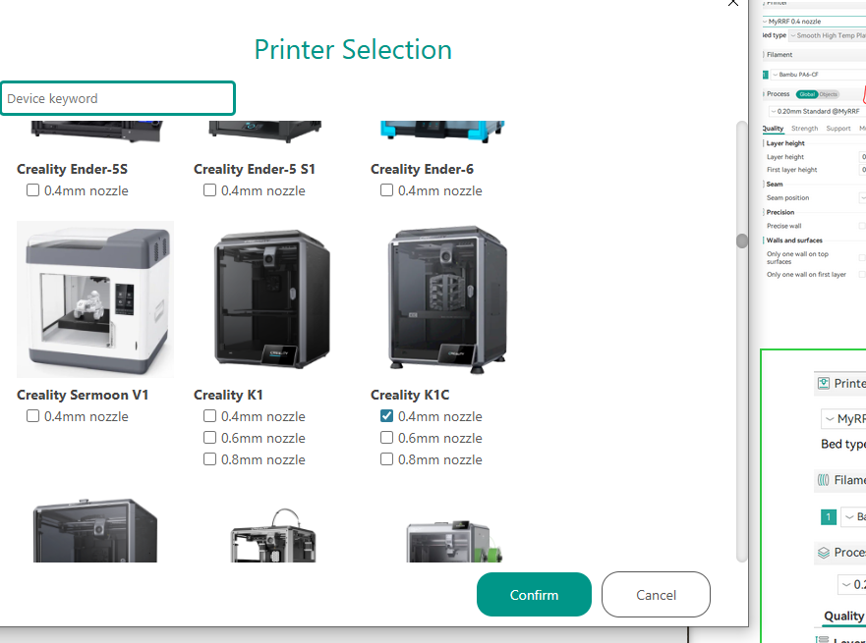Switch to the Support settings tab
Image resolution: width=866 pixels, height=643 pixels.
point(838,129)
